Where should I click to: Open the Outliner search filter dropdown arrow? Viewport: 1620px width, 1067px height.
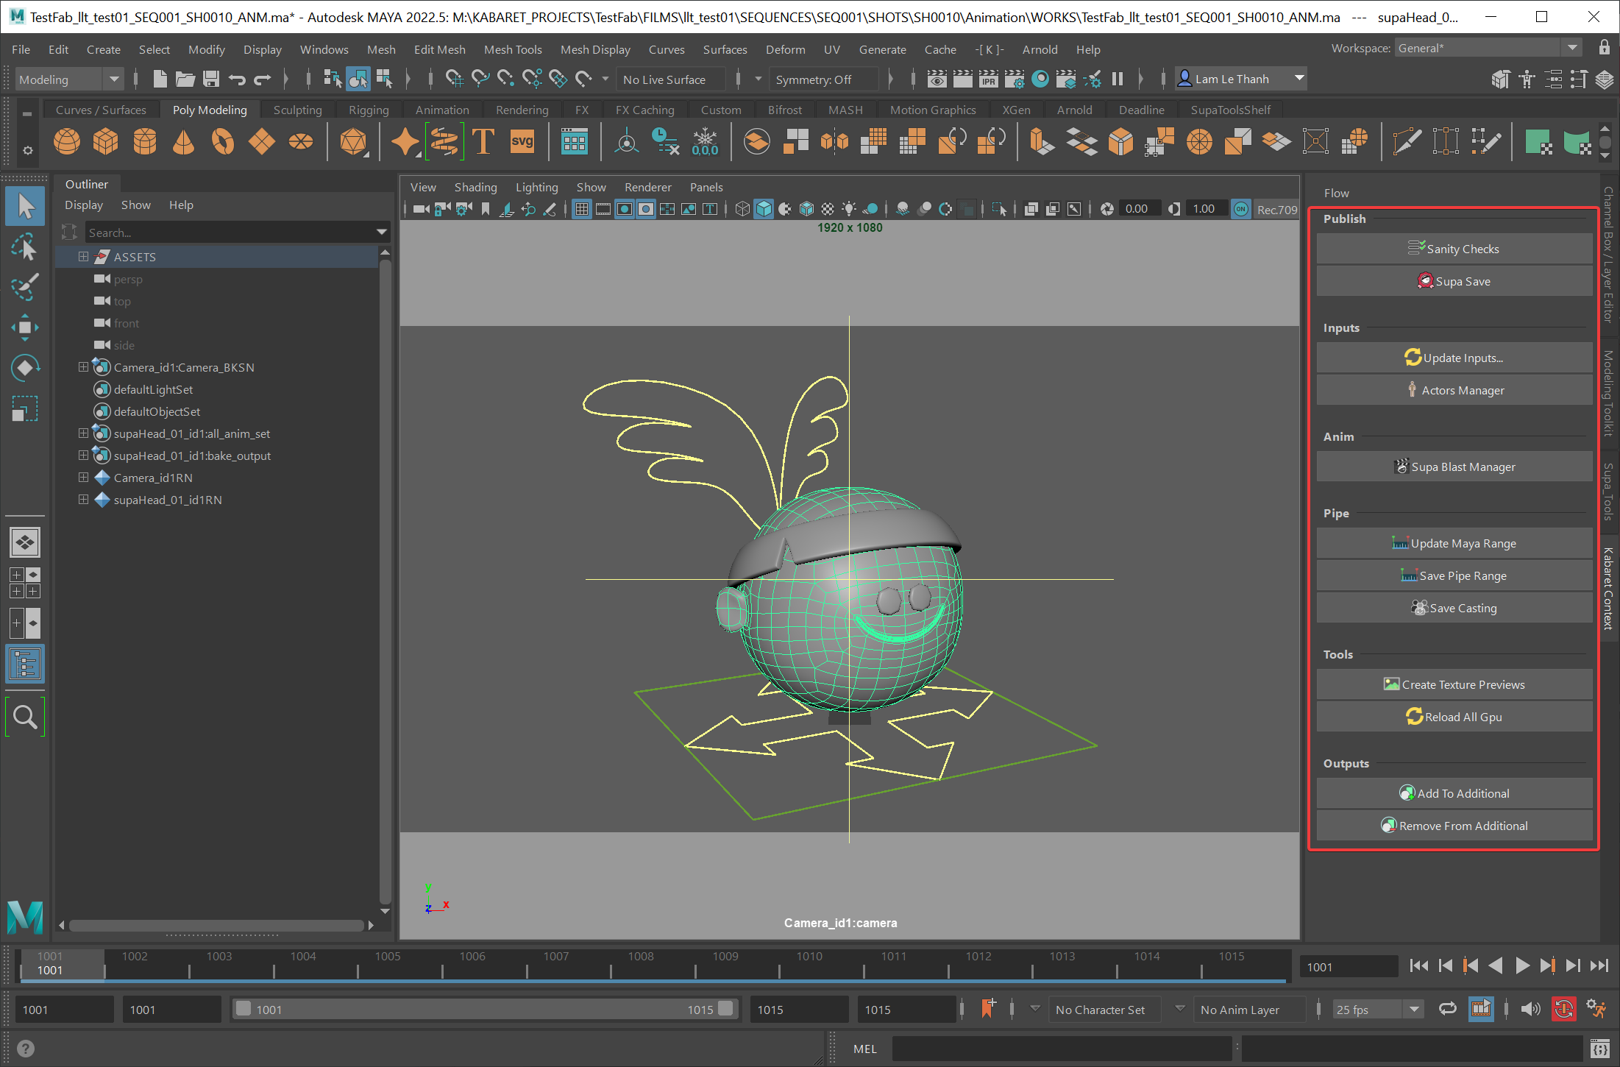coord(382,233)
